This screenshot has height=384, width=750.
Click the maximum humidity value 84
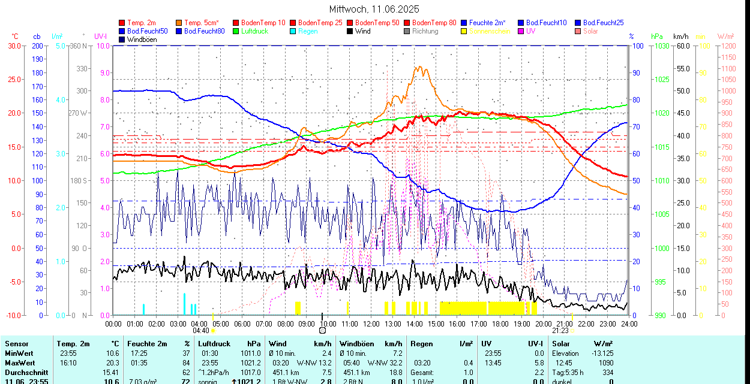click(186, 363)
